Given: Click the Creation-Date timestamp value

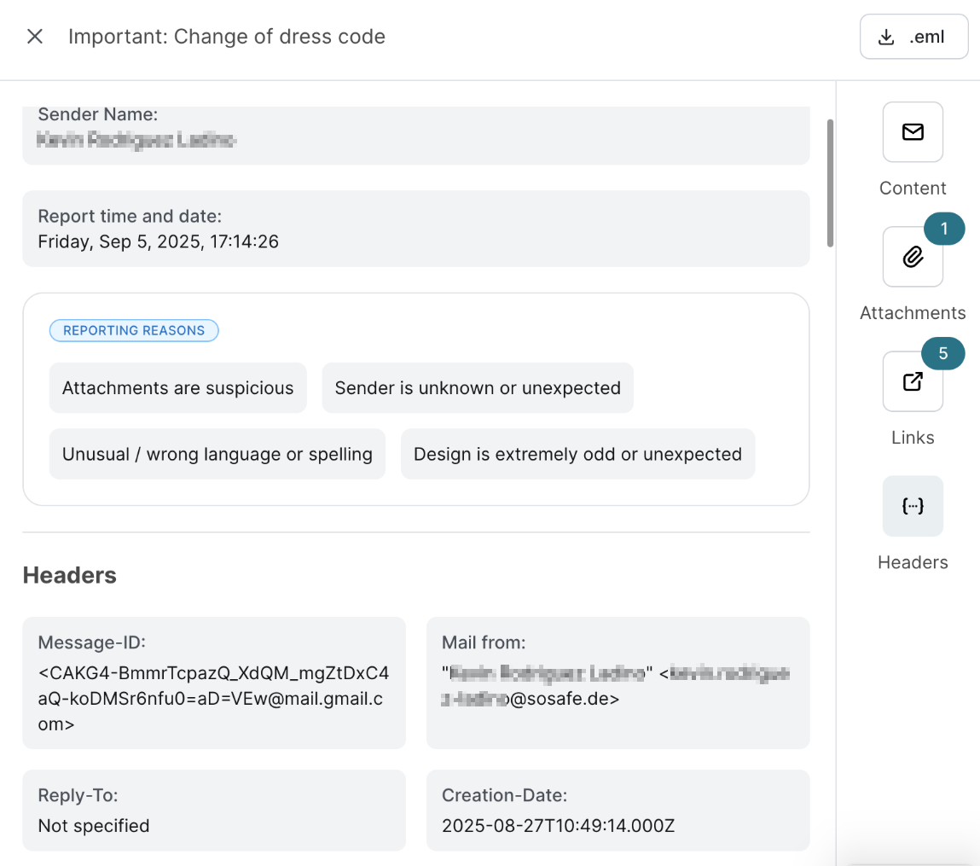Looking at the screenshot, I should [559, 825].
